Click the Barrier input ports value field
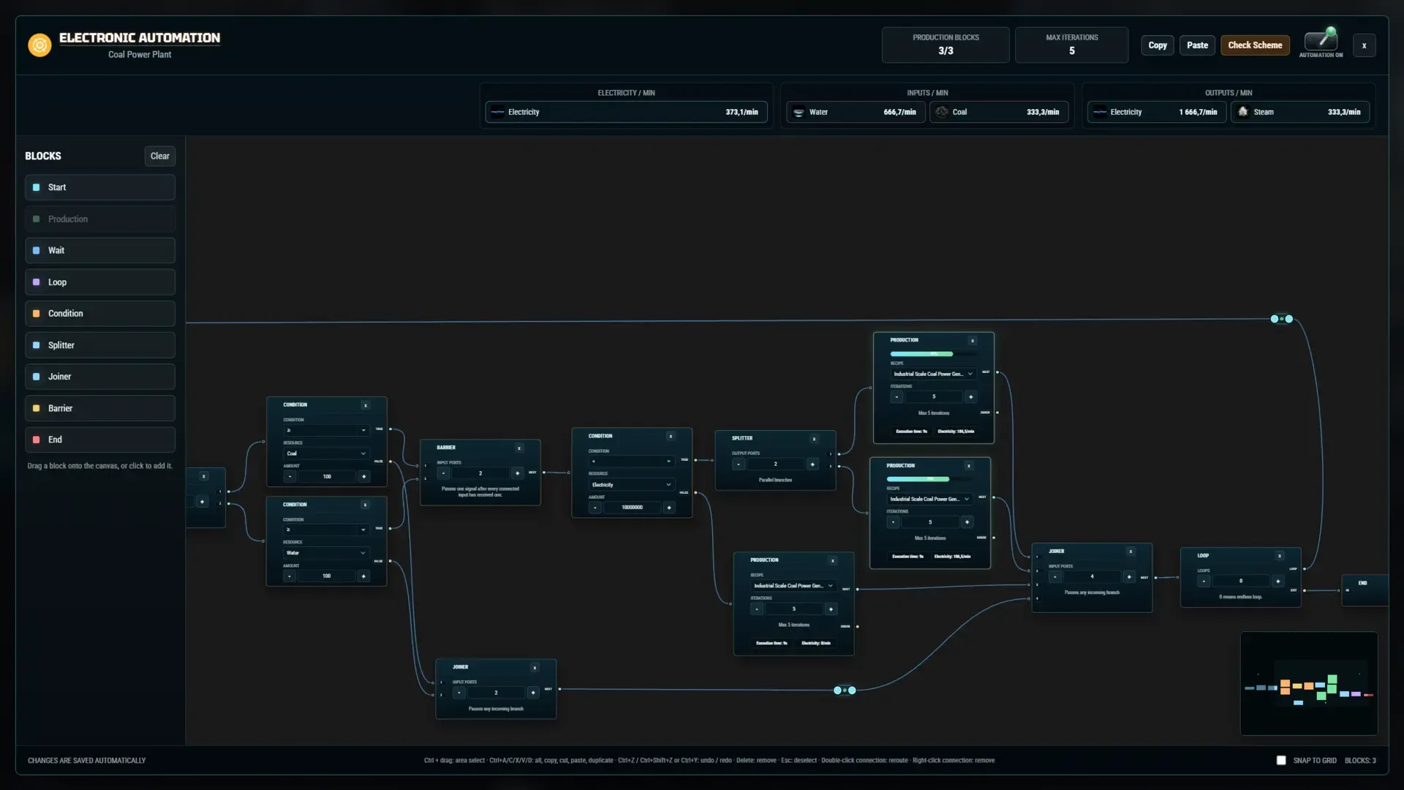 [480, 473]
